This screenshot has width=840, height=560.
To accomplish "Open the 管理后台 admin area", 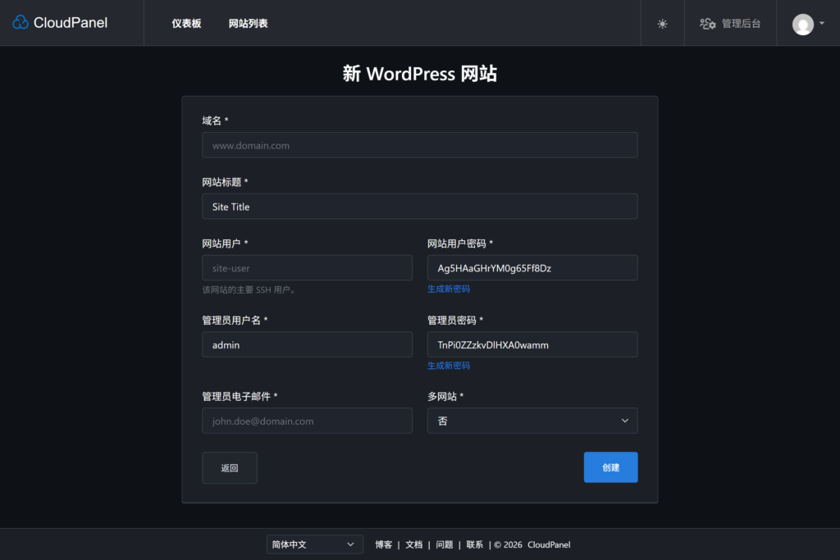I will tap(729, 24).
